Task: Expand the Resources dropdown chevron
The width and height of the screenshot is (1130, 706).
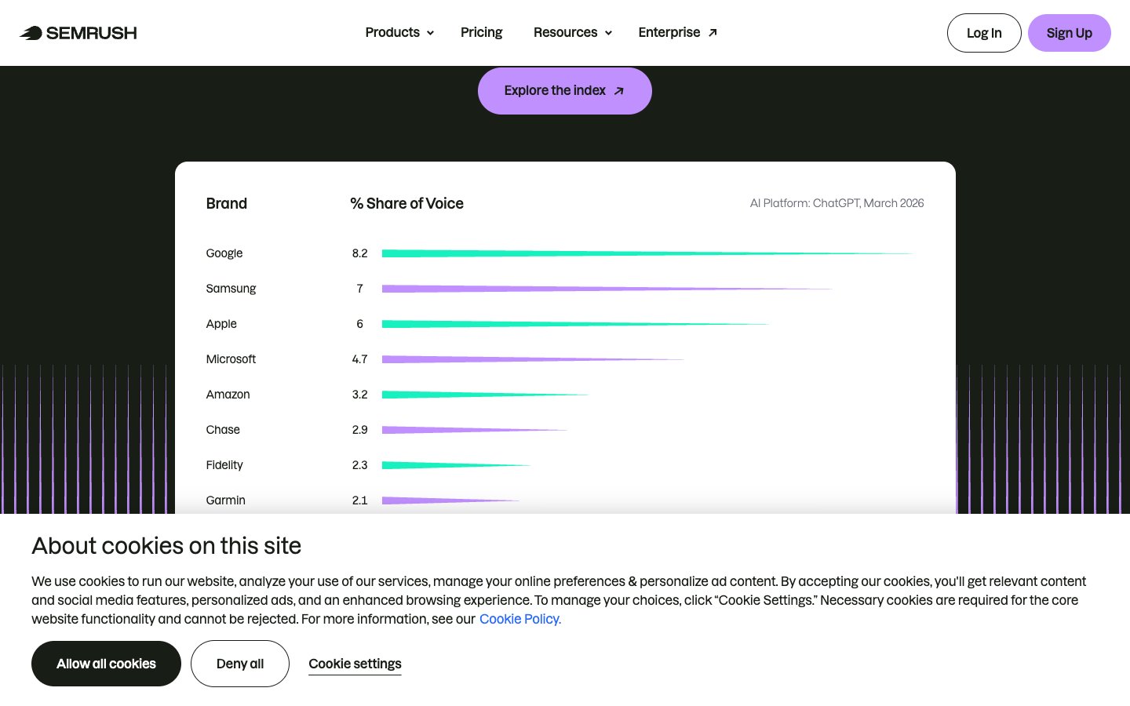Action: pyautogui.click(x=608, y=33)
